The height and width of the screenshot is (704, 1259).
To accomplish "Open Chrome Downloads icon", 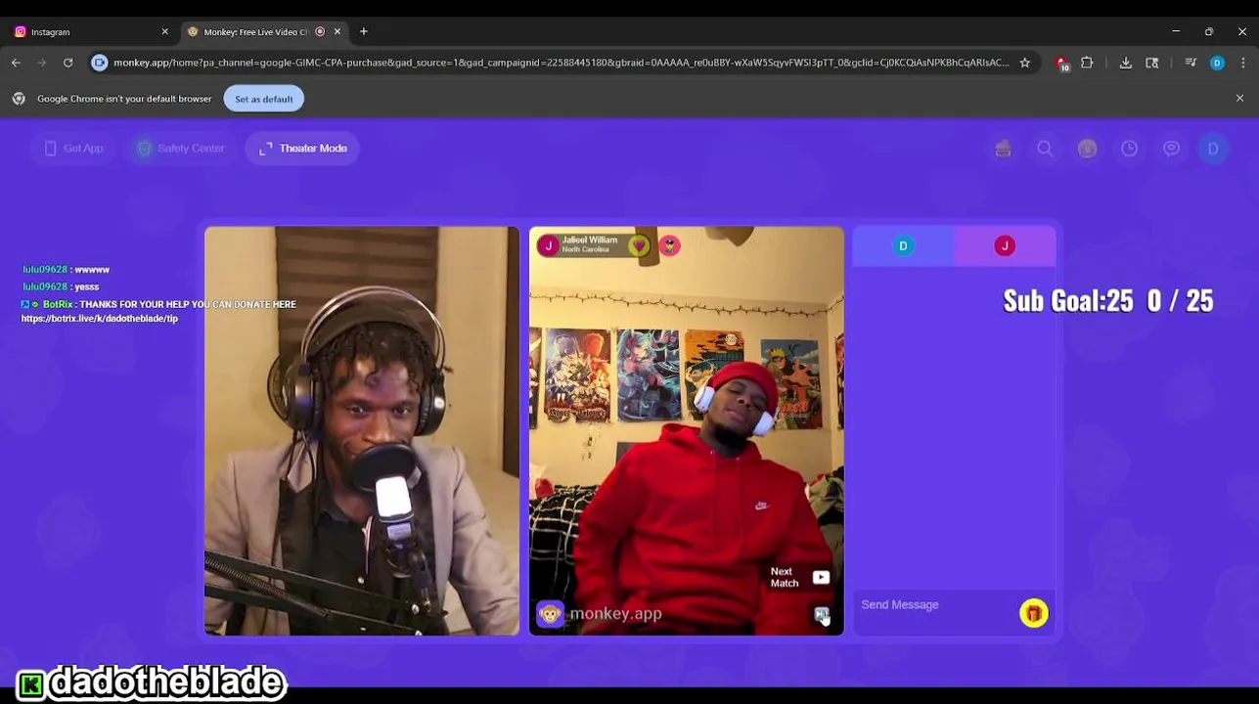I will [x=1126, y=63].
